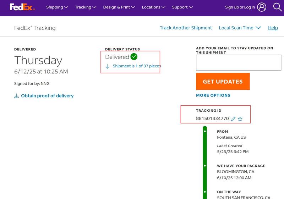
Task: Select tracking number 881501434770
Action: click(x=212, y=118)
